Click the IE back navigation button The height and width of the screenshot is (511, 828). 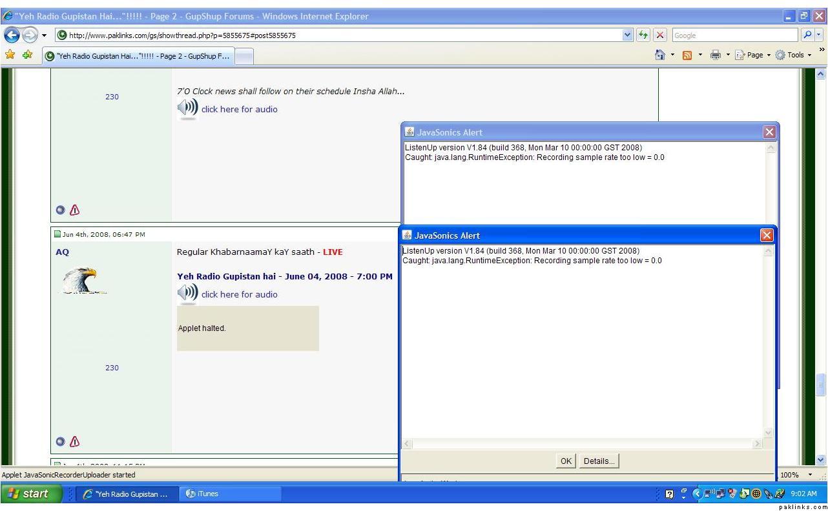(x=12, y=35)
